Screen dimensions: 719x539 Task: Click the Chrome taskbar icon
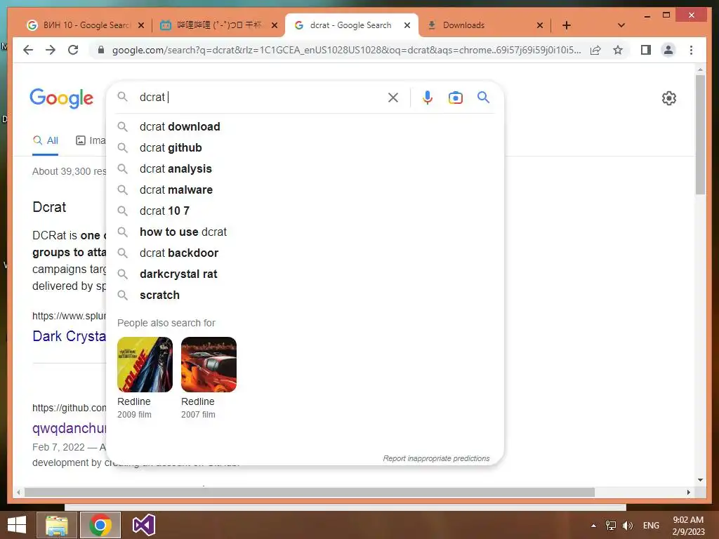[x=100, y=525]
